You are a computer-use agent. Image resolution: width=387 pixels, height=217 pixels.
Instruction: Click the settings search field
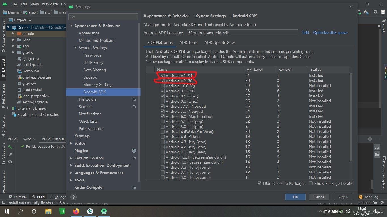(x=103, y=17)
